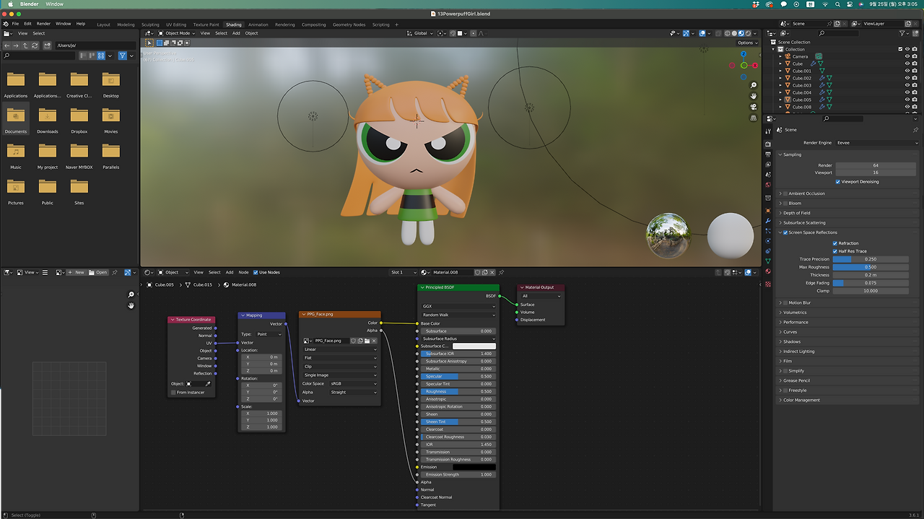The image size is (924, 519).
Task: Open the sRGB Color Space dropdown
Action: coord(353,384)
